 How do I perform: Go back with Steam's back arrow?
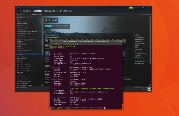(x=17, y=11)
